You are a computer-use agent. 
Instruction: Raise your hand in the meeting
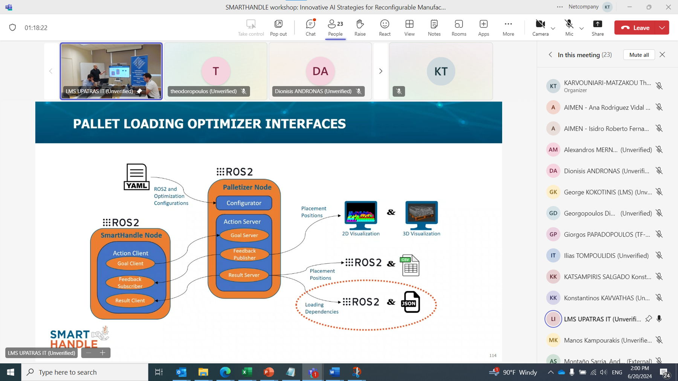coord(360,27)
